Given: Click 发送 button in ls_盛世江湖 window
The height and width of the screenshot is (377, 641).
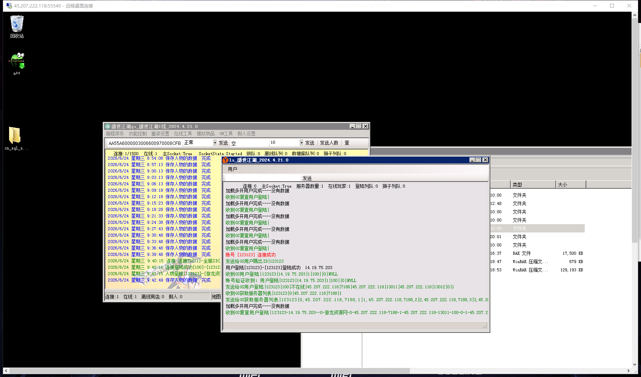Looking at the screenshot, I should coord(307,178).
